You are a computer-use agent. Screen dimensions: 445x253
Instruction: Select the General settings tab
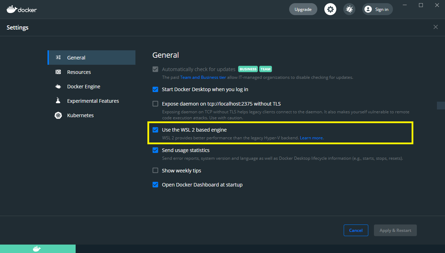(x=91, y=58)
